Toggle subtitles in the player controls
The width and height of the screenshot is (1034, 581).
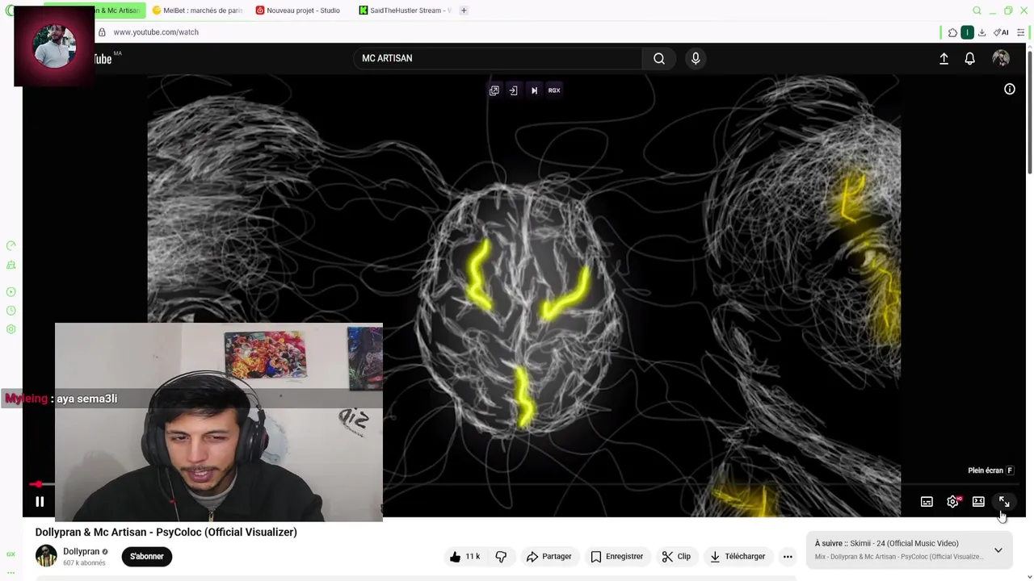click(927, 502)
